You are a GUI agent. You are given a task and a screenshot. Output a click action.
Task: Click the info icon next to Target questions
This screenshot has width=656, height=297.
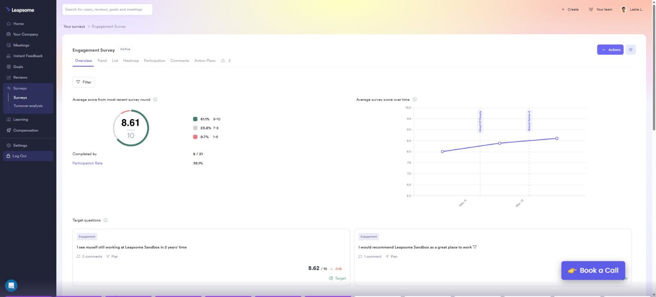pyautogui.click(x=105, y=220)
